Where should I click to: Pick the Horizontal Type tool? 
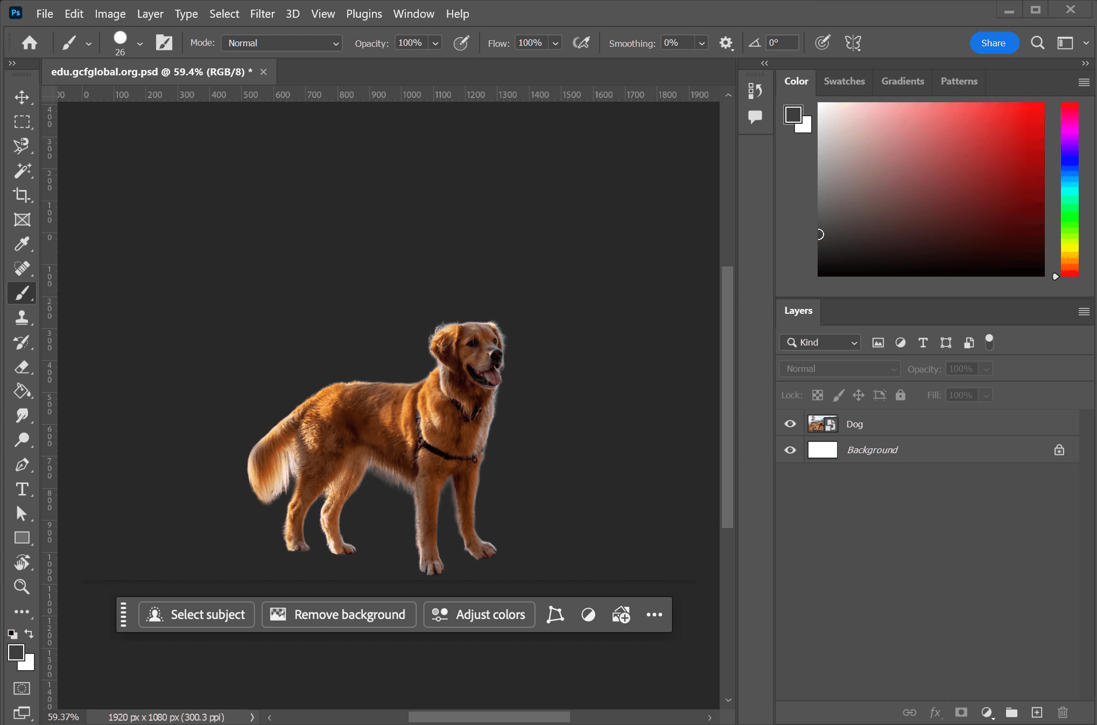[x=22, y=489]
